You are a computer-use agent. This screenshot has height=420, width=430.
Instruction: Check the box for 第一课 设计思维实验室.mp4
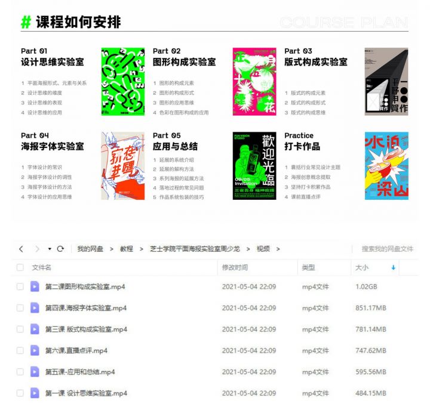20,393
